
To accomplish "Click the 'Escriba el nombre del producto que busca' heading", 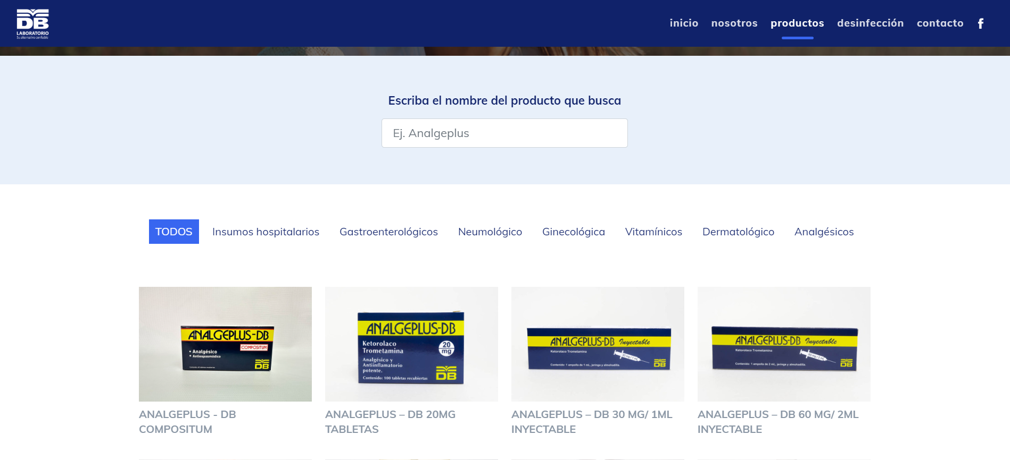I will [x=504, y=100].
